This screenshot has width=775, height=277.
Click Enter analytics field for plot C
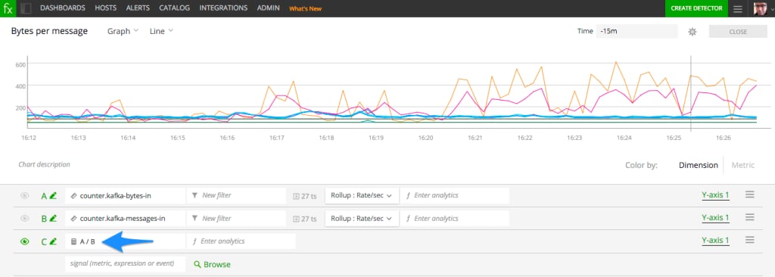[241, 241]
